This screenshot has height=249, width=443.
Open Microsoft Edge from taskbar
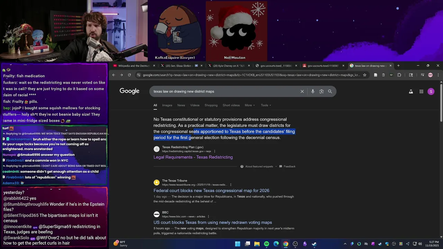pos(276,244)
